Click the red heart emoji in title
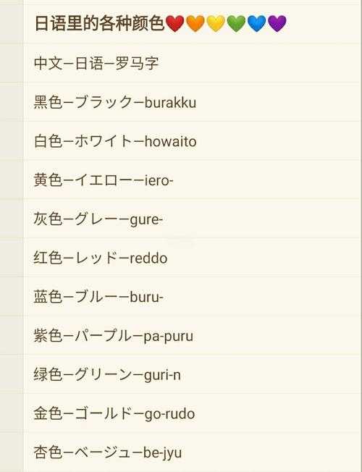362x472 pixels. click(175, 23)
